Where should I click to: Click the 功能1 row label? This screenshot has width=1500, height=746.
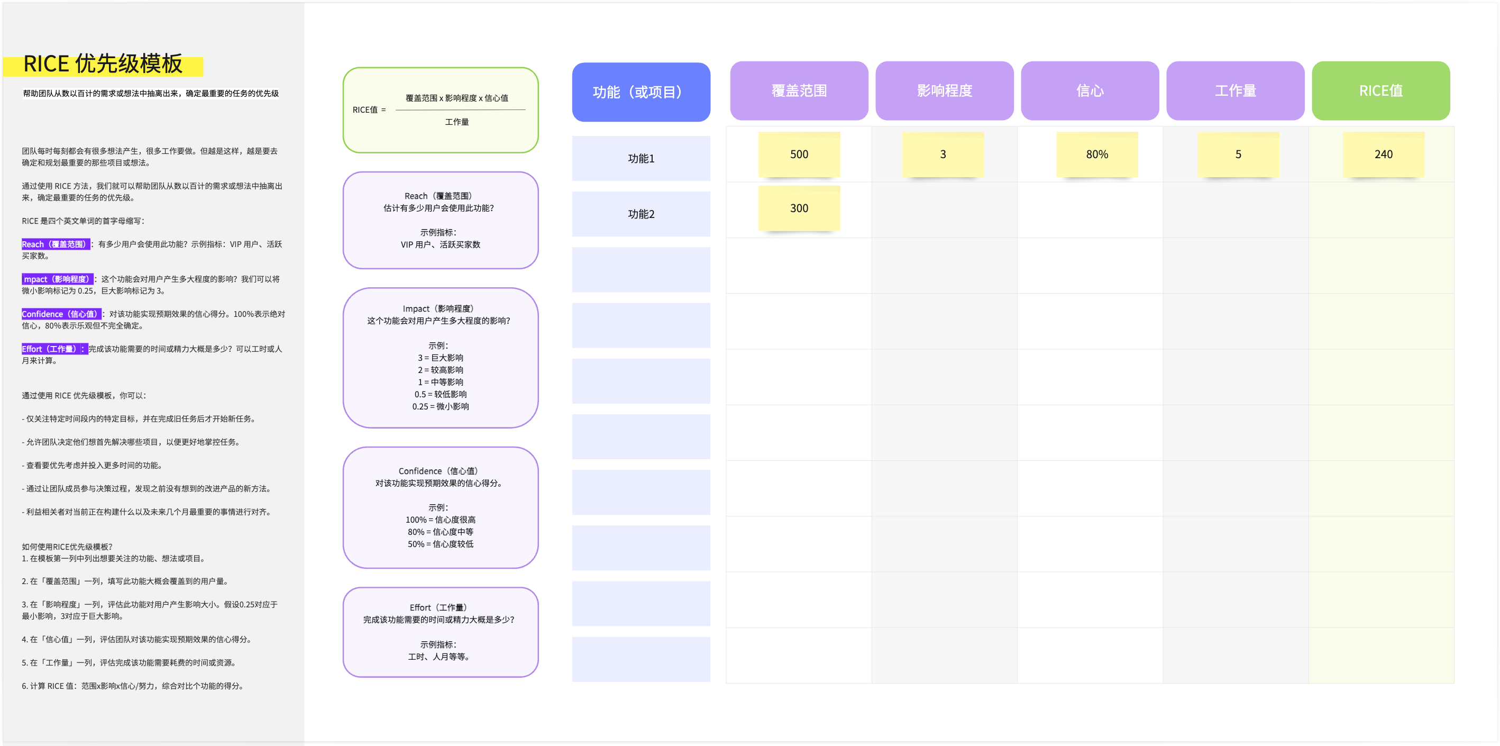tap(641, 158)
